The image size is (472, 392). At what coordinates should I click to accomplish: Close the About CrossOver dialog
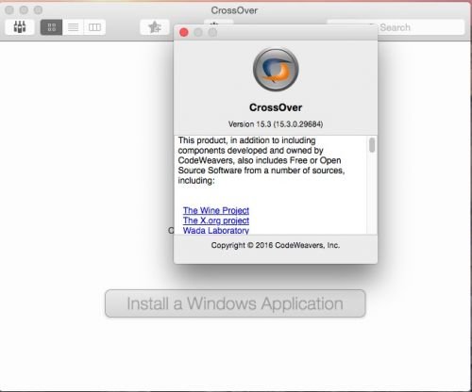pyautogui.click(x=184, y=32)
